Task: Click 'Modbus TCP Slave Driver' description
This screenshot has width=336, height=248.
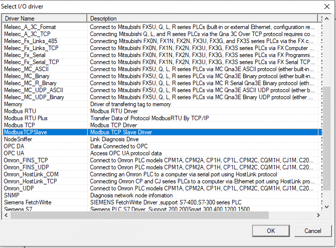Action: (x=121, y=132)
